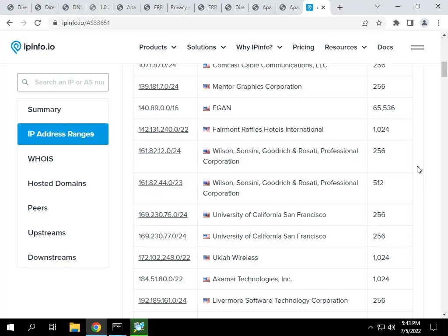Open the Docs page
The height and width of the screenshot is (336, 448).
click(385, 47)
